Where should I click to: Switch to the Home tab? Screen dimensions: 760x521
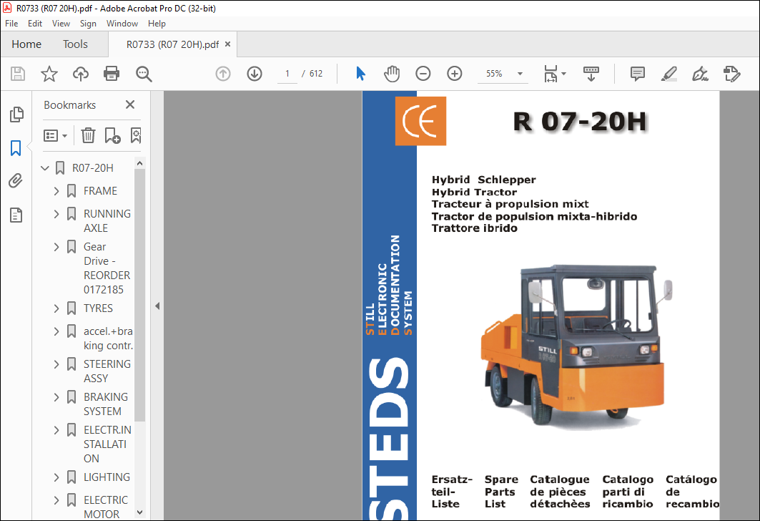[x=26, y=44]
